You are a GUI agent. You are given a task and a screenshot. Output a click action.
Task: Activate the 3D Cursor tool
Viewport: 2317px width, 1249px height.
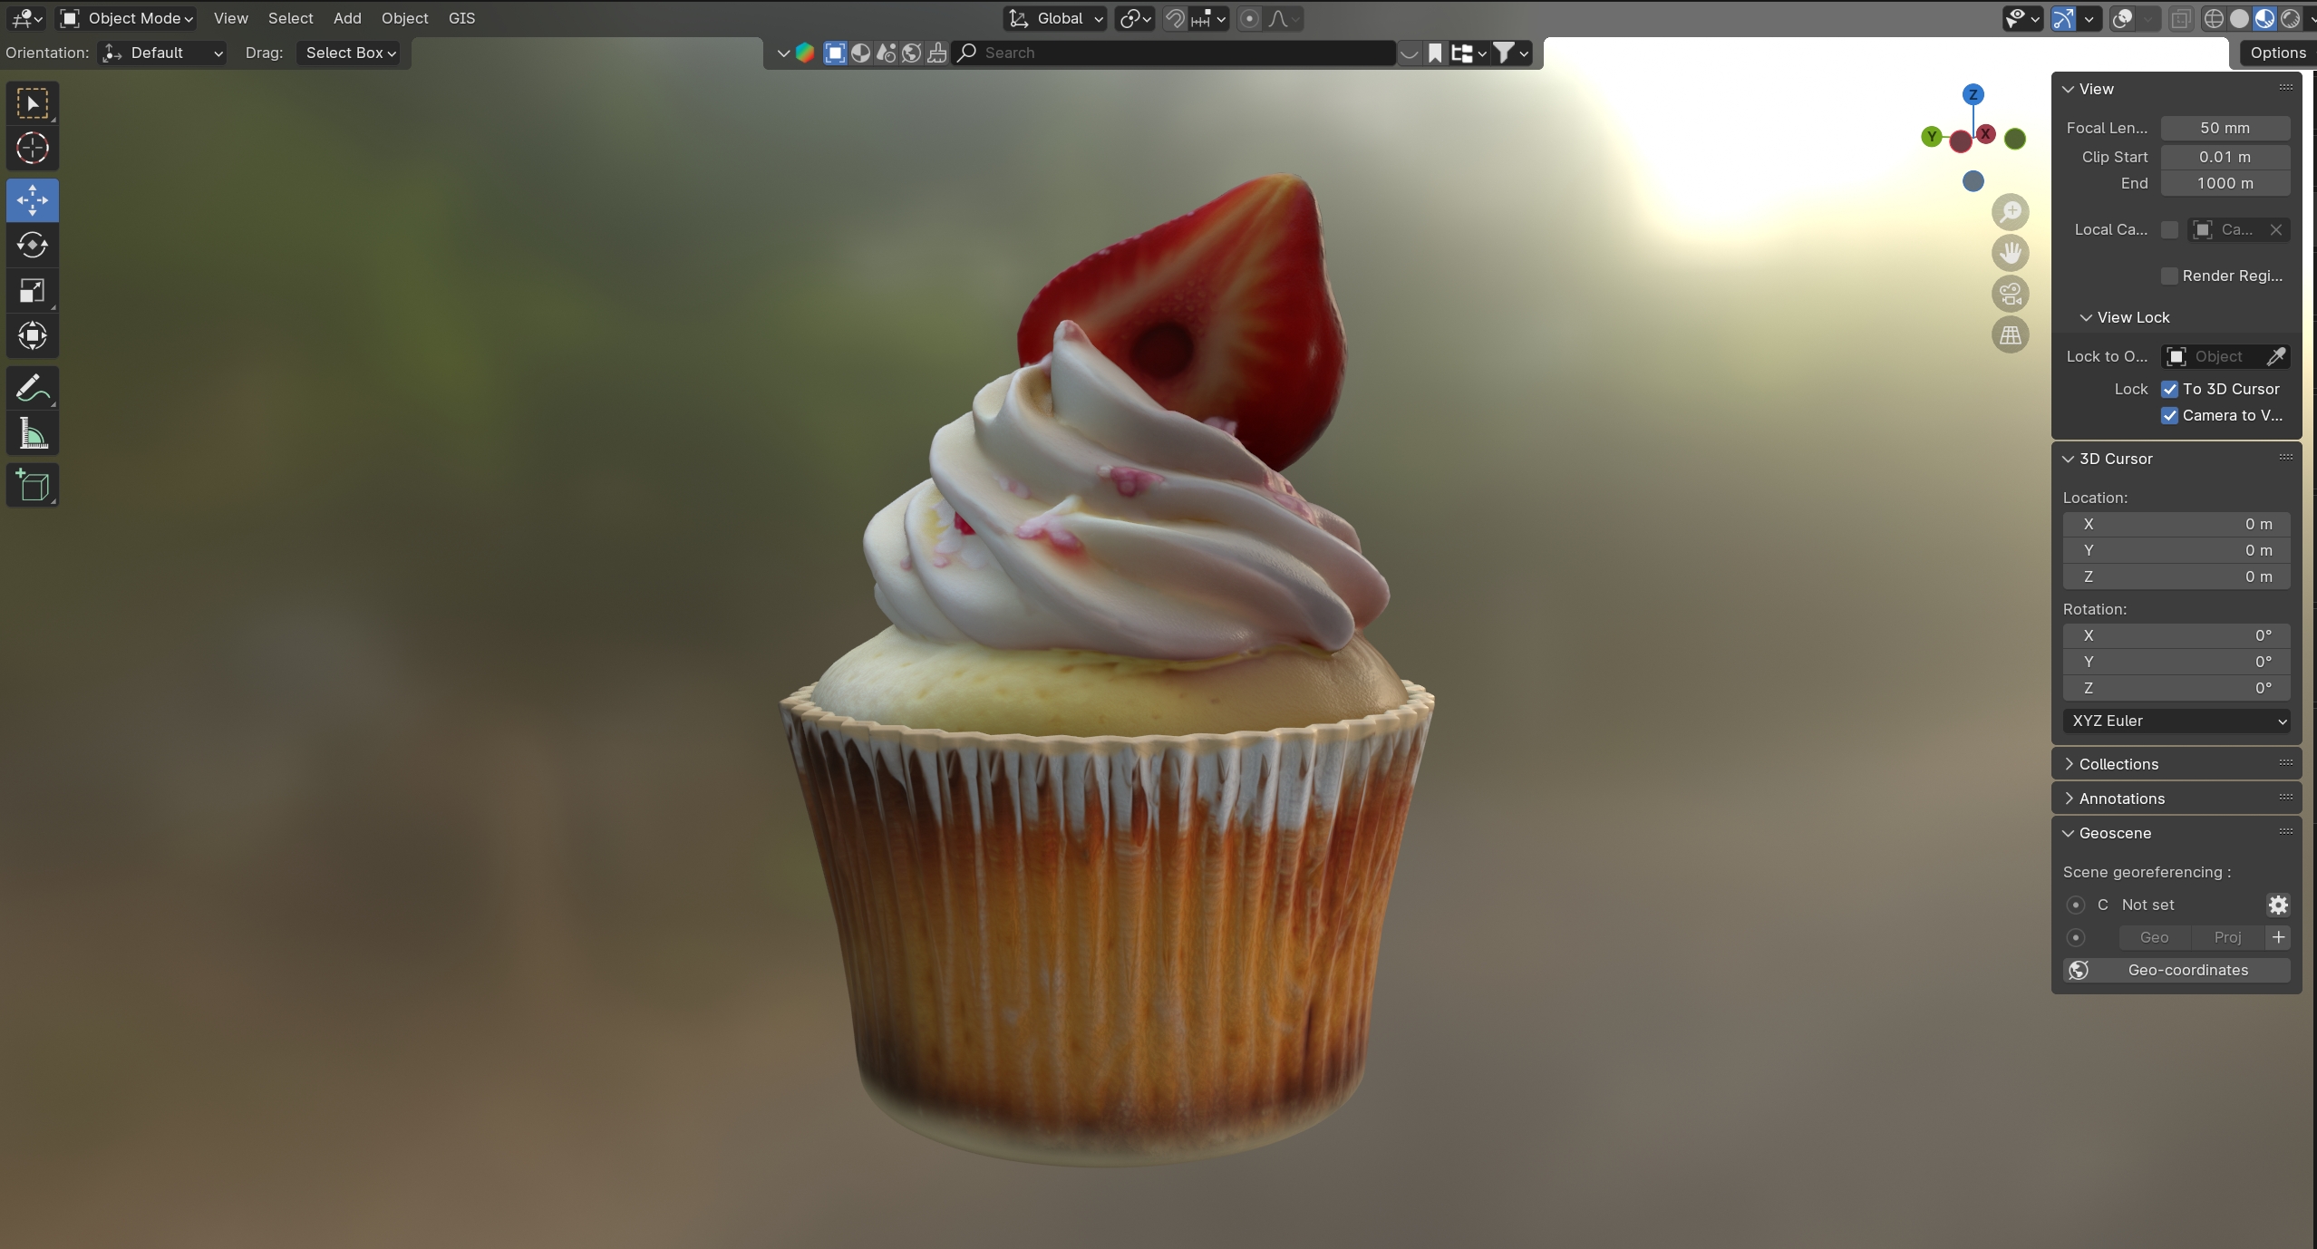point(33,148)
